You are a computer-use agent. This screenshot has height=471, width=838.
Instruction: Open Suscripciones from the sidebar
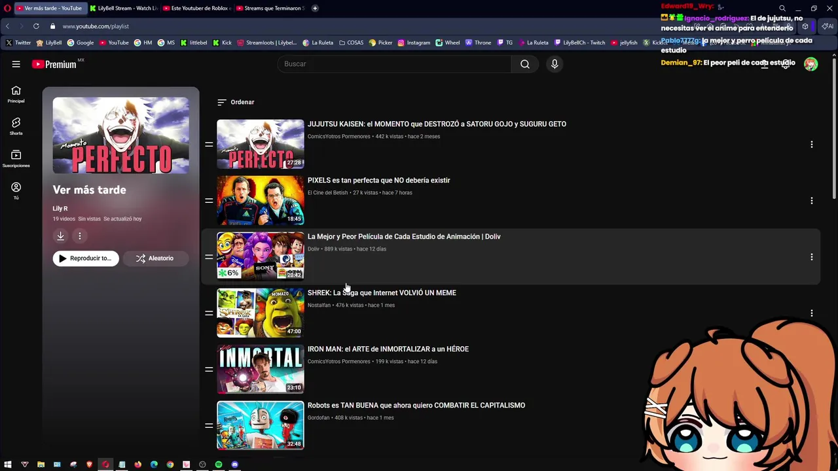click(16, 158)
